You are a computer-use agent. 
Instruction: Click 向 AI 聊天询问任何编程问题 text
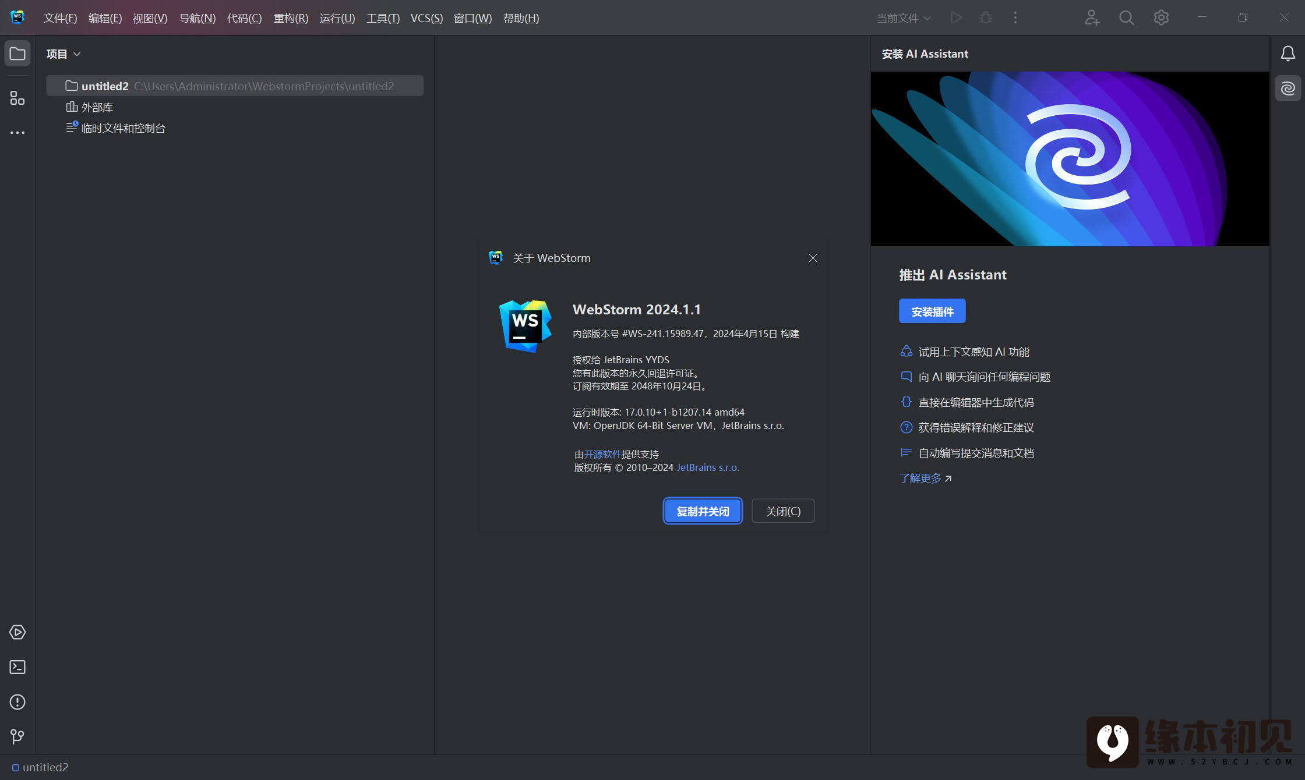[985, 377]
